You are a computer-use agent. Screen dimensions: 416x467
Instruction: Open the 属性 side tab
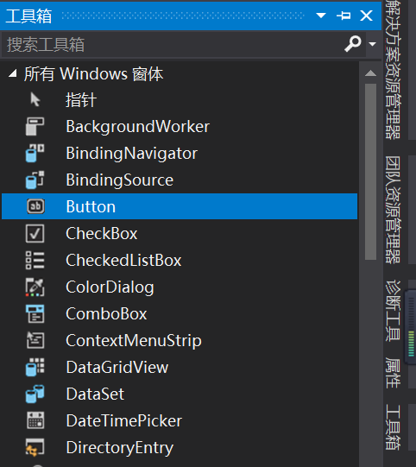pos(393,373)
